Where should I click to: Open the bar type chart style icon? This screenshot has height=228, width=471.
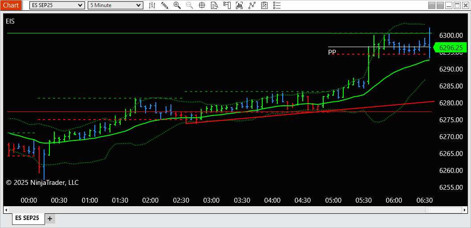tap(152, 5)
